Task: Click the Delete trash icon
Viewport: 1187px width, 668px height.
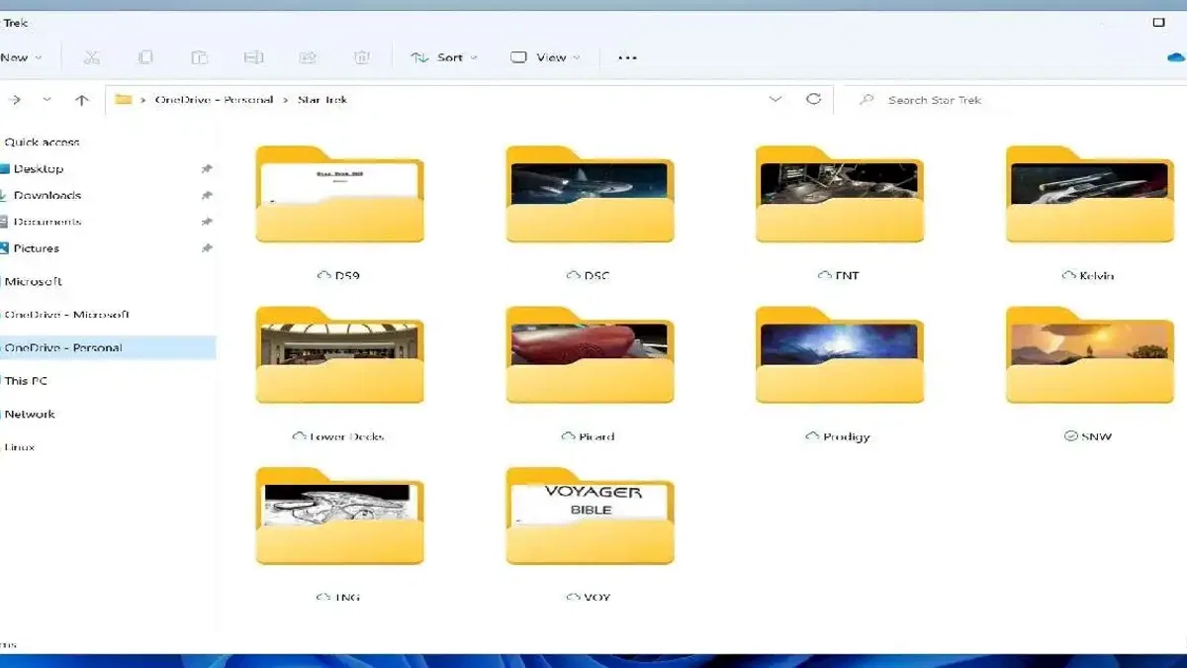Action: coord(362,57)
